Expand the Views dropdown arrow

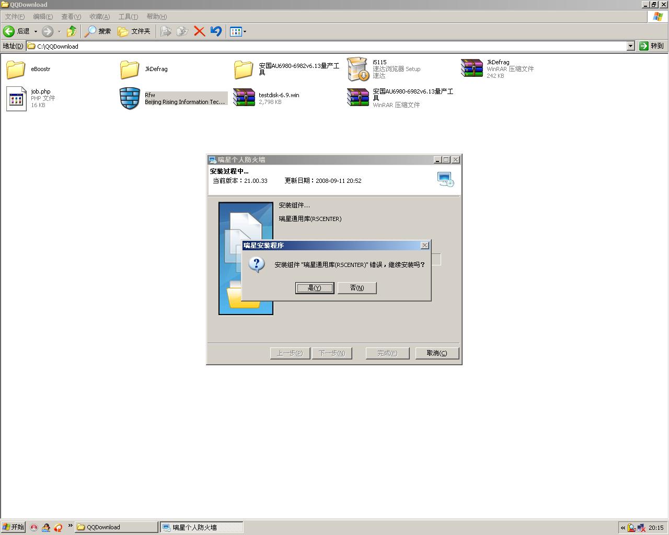click(245, 31)
